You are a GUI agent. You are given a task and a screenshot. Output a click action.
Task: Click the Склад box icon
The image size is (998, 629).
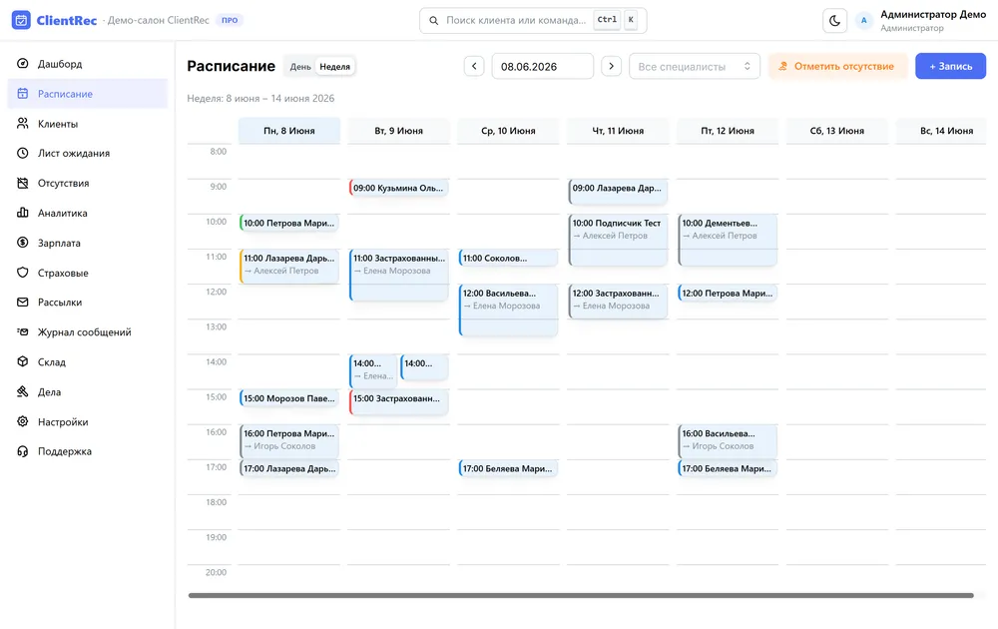[22, 361]
